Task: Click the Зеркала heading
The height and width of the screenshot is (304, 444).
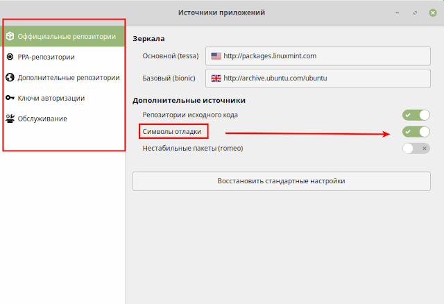Action: (148, 39)
